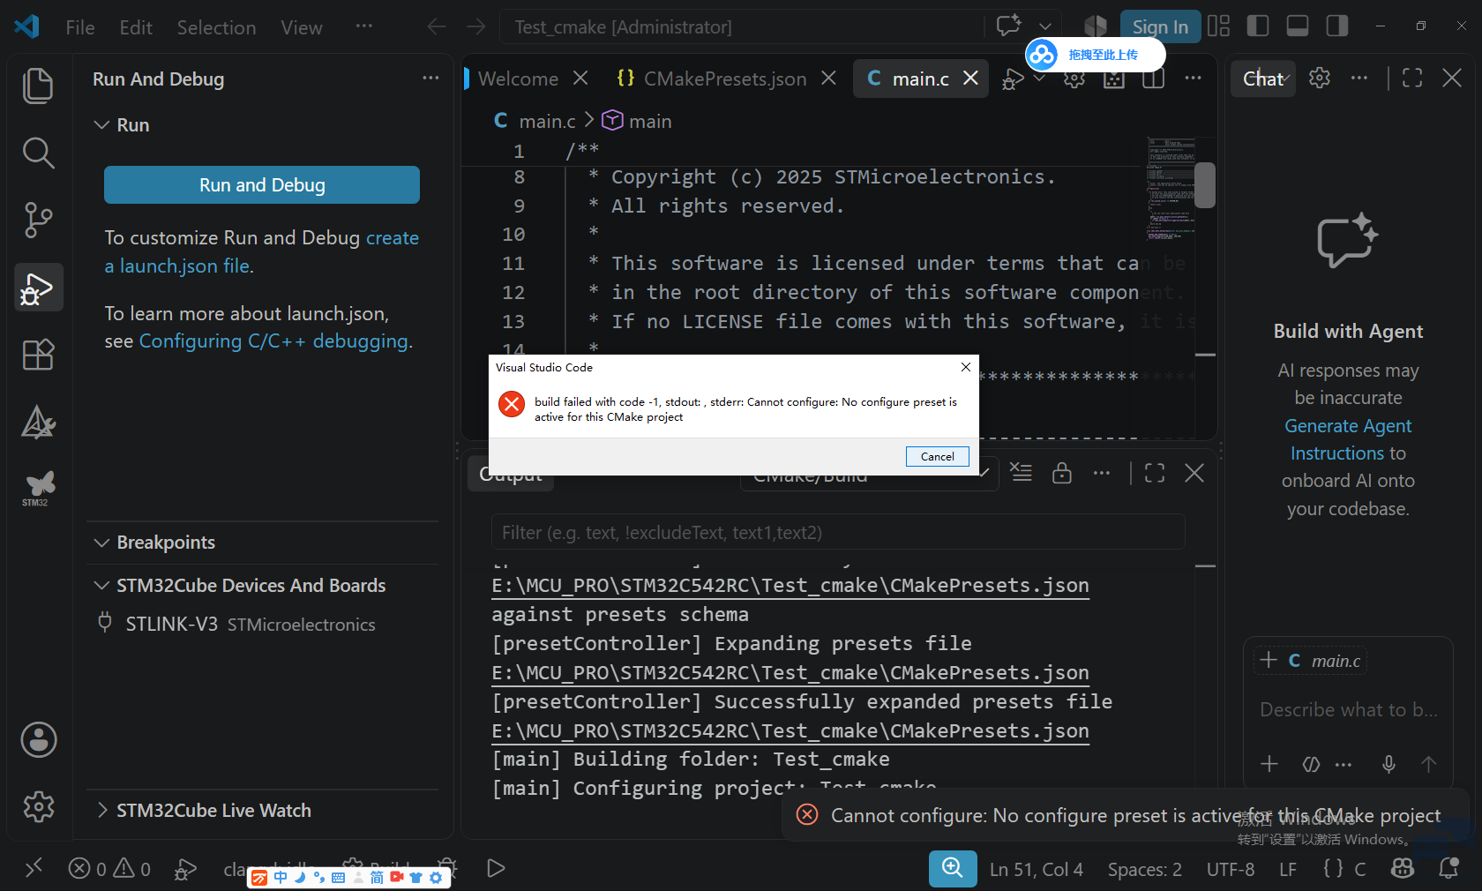The height and width of the screenshot is (891, 1482).
Task: Click the editor vertical scrollbar thumb
Action: (x=1205, y=185)
